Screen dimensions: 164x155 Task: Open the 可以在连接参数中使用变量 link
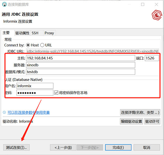click(x=29, y=113)
